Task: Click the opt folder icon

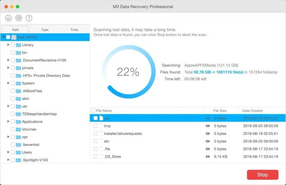Action: pos(18,137)
